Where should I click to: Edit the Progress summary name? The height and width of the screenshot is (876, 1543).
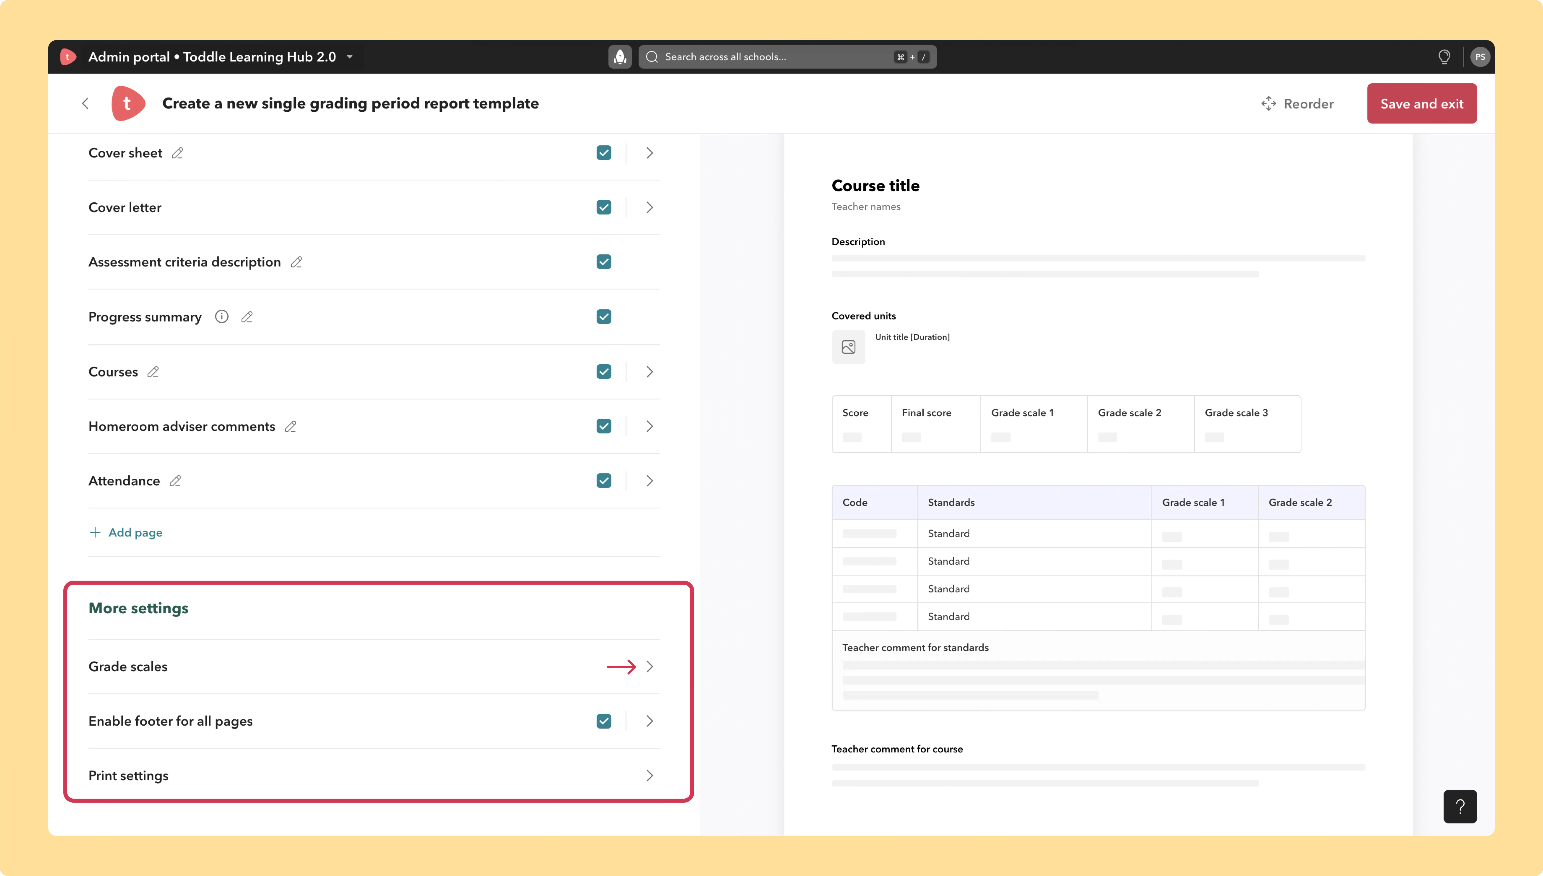click(x=247, y=316)
